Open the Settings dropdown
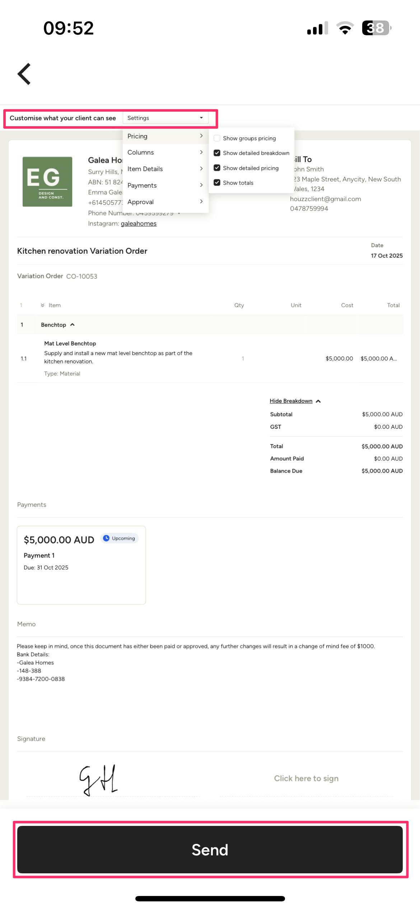 coord(165,118)
